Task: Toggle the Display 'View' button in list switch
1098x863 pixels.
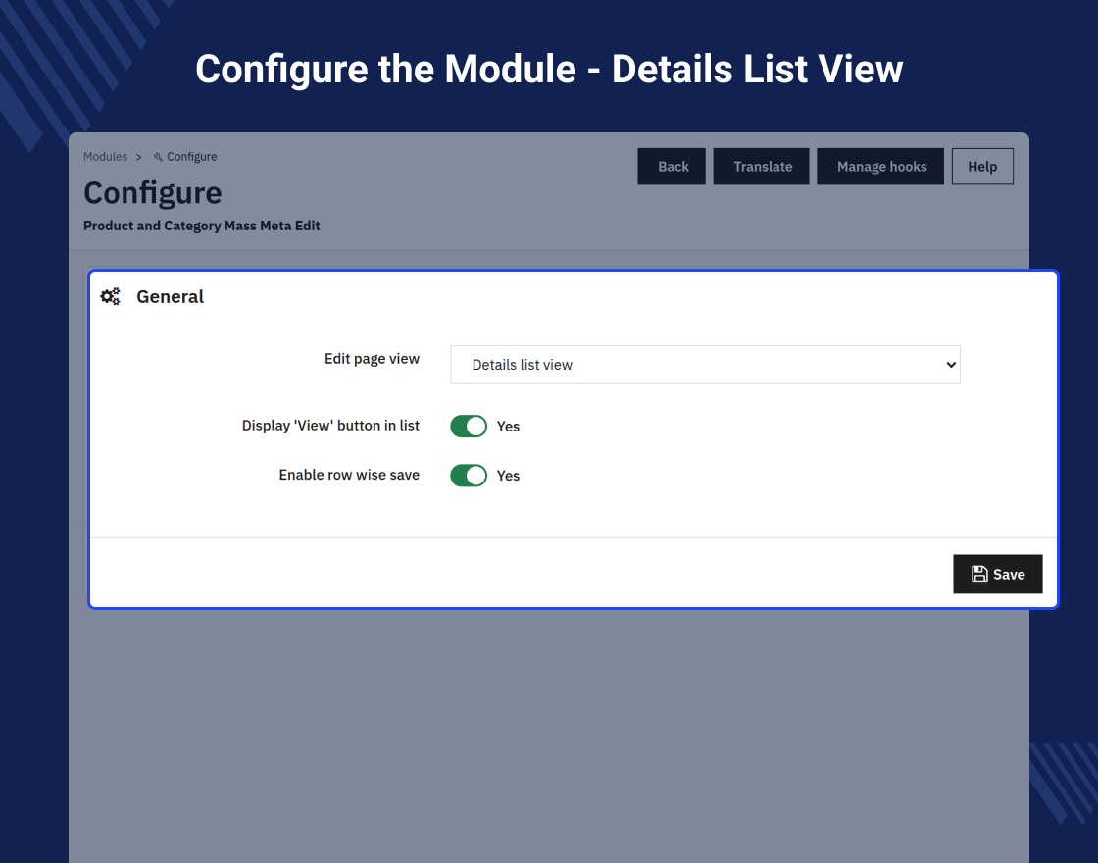Action: (x=469, y=426)
